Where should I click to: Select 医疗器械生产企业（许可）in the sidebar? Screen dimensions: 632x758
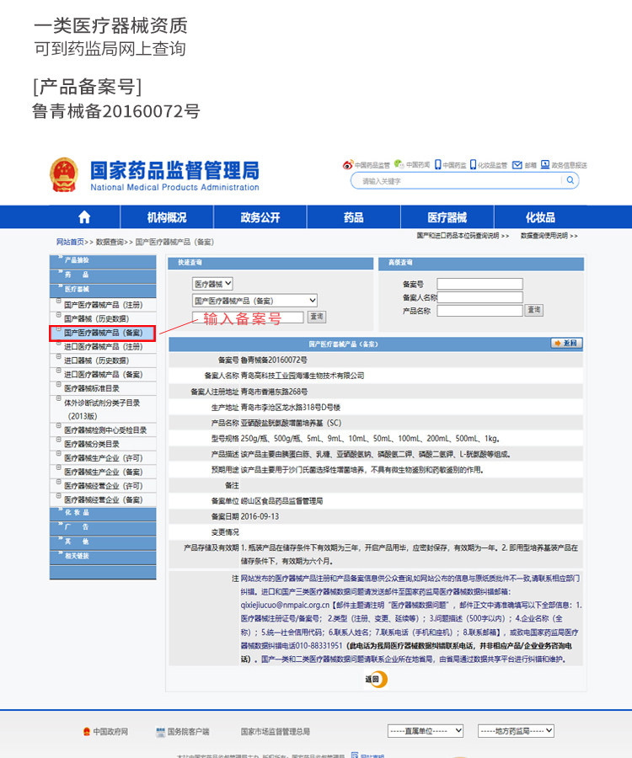click(103, 458)
